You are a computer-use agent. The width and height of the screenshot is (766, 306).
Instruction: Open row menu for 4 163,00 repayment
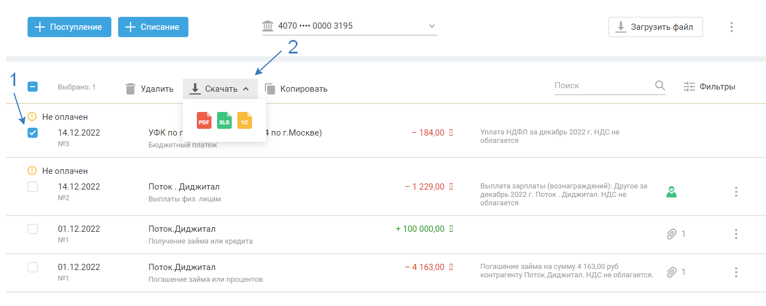point(736,272)
